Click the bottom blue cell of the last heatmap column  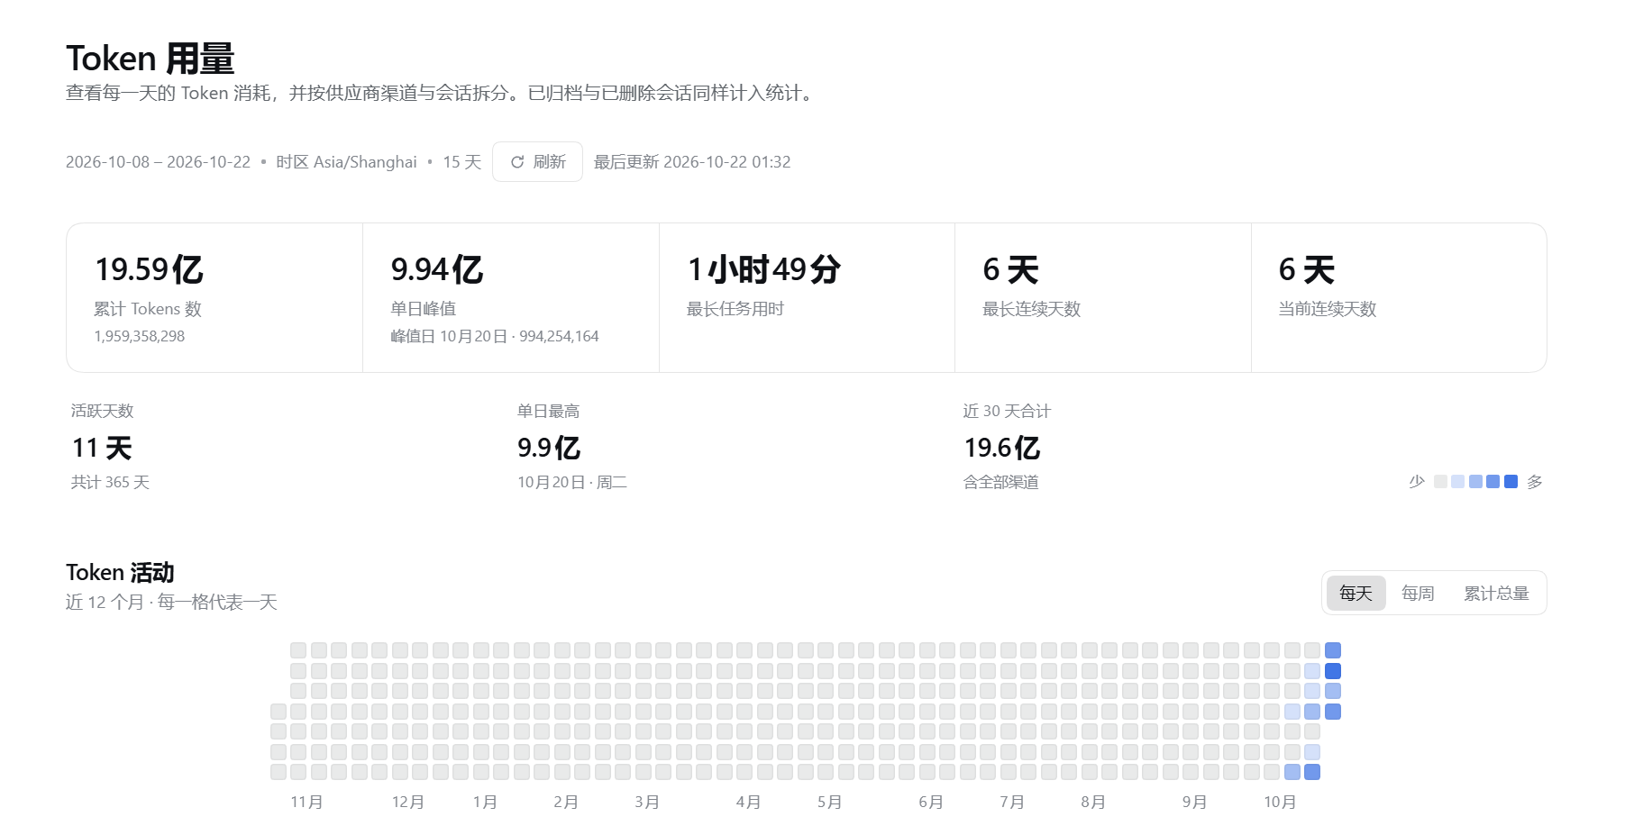coord(1333,712)
